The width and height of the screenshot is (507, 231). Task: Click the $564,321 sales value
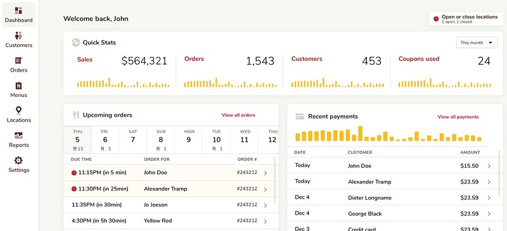click(x=144, y=61)
